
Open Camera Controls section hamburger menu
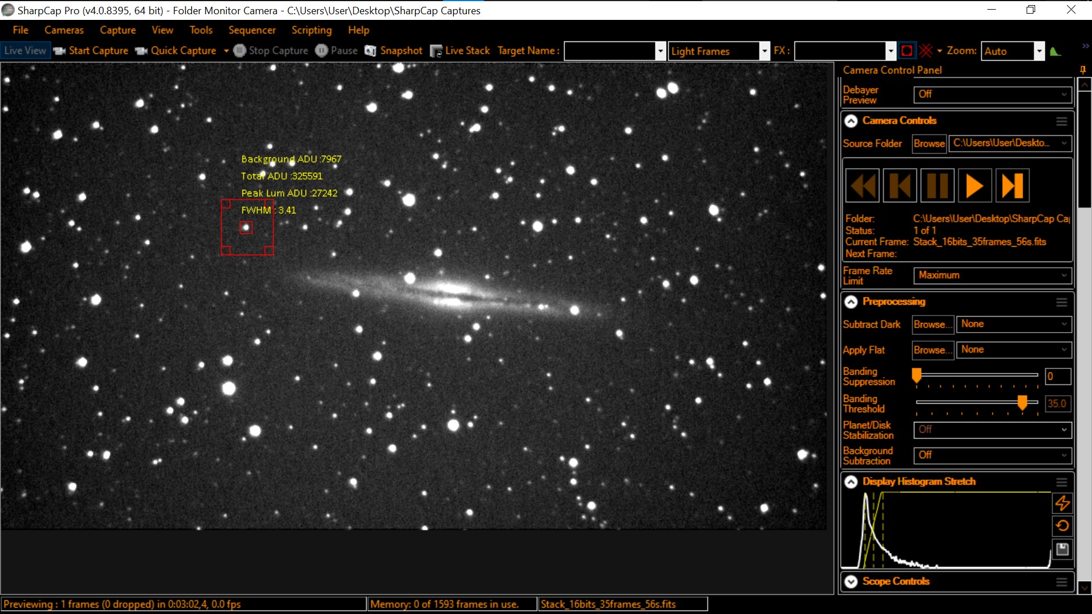click(x=1062, y=121)
